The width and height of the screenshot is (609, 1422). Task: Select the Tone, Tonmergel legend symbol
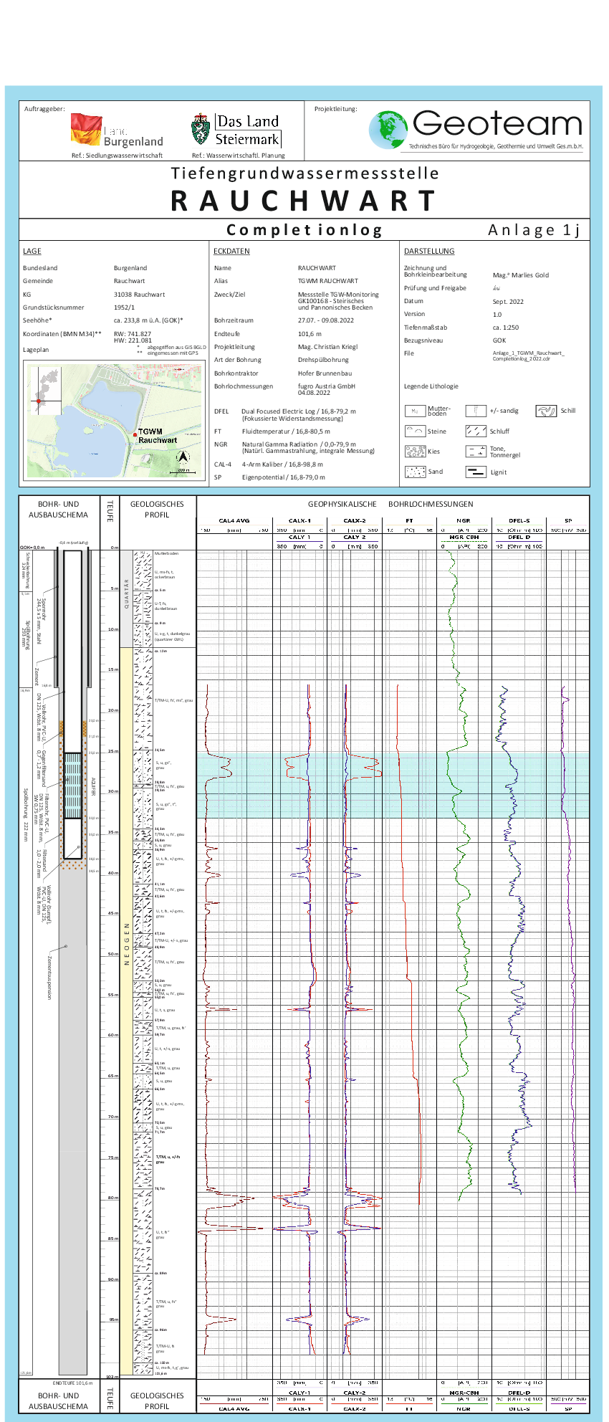(x=476, y=452)
